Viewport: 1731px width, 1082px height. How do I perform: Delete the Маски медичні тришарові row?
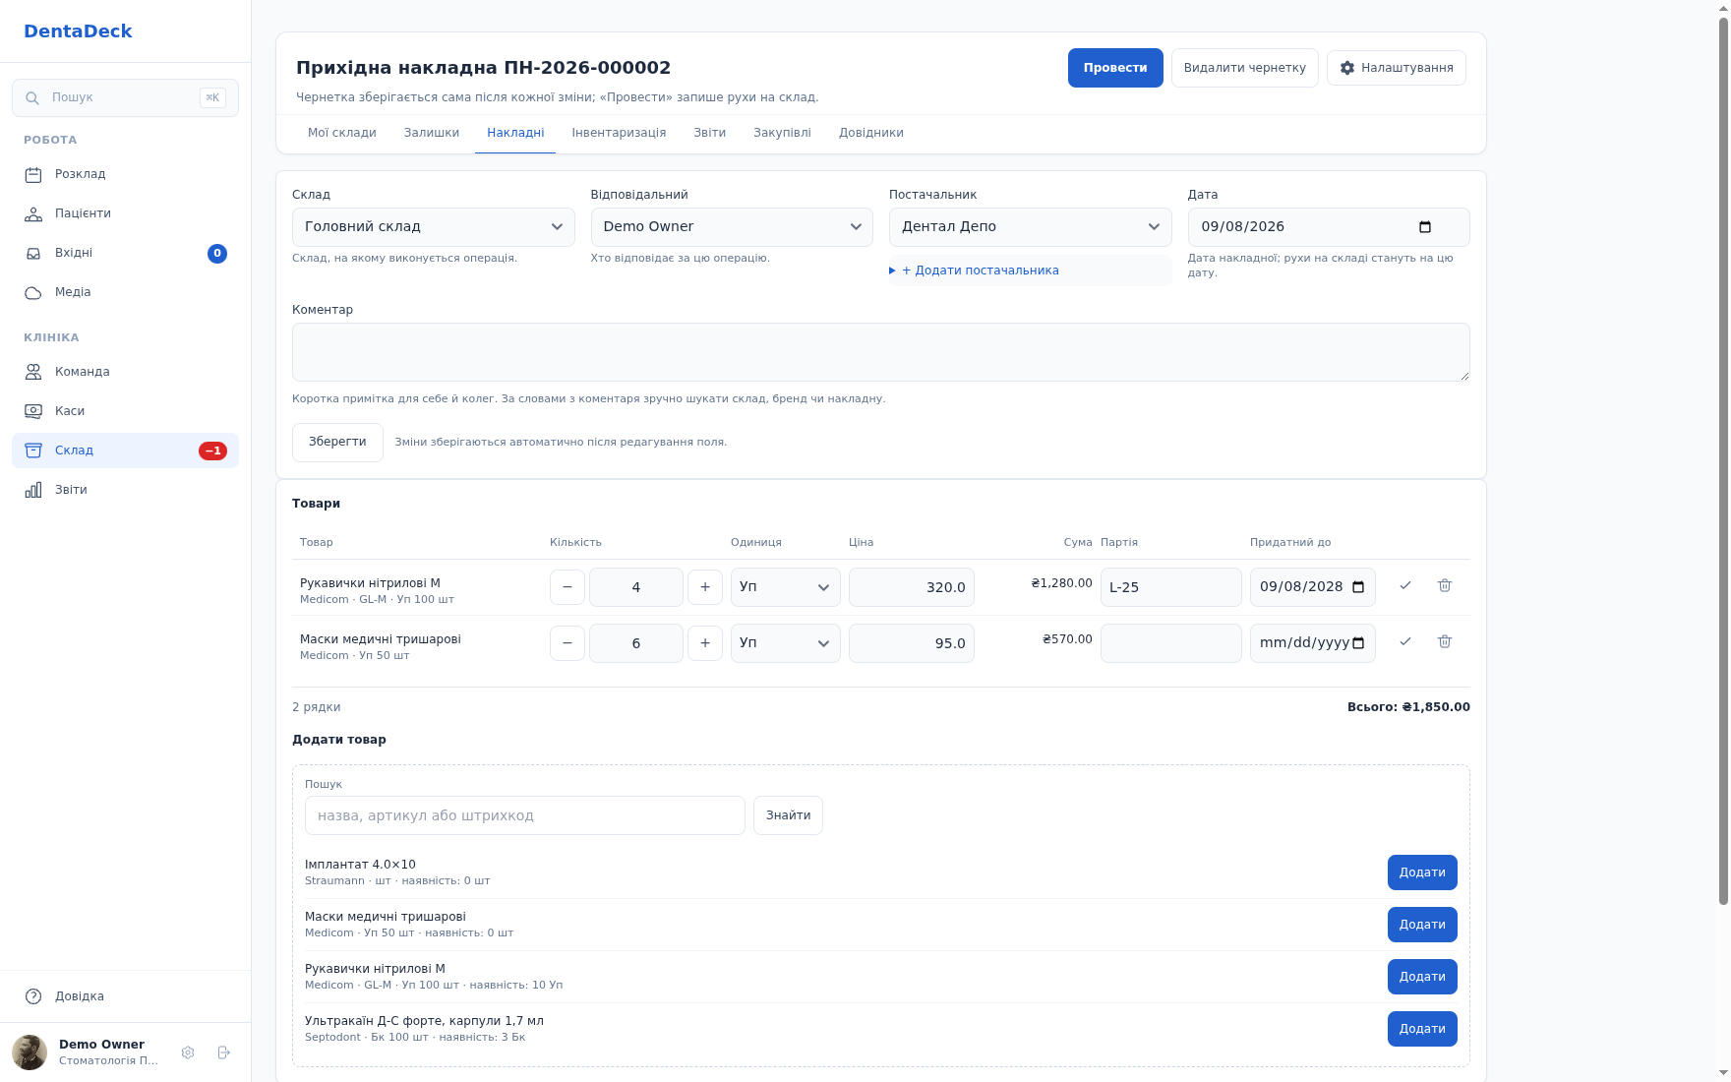click(x=1445, y=641)
